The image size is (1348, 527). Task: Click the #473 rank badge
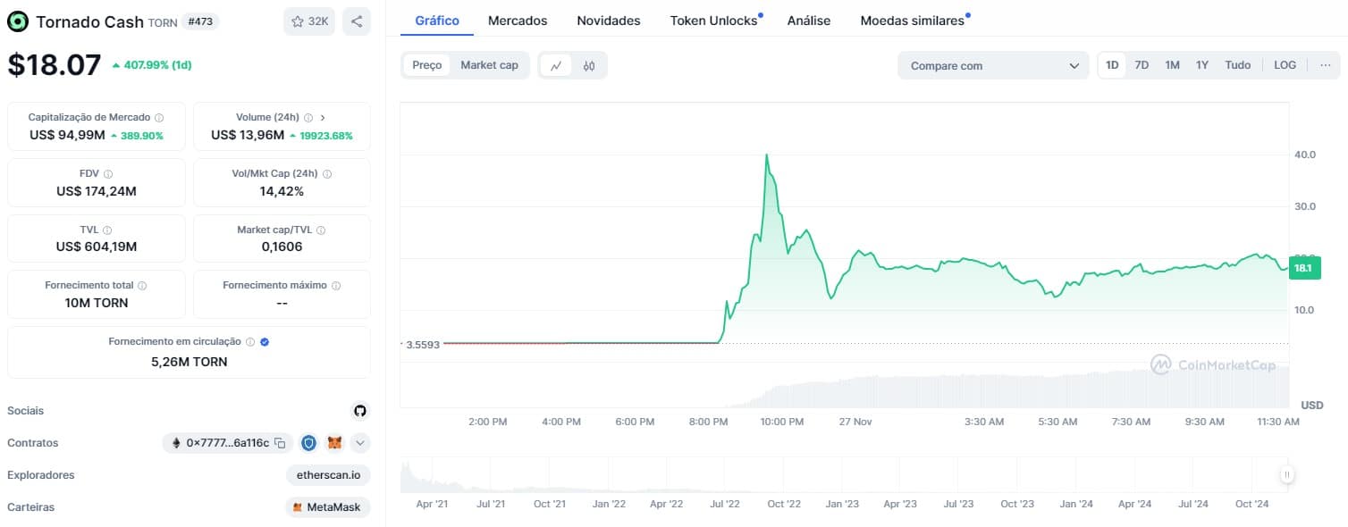[x=199, y=21]
